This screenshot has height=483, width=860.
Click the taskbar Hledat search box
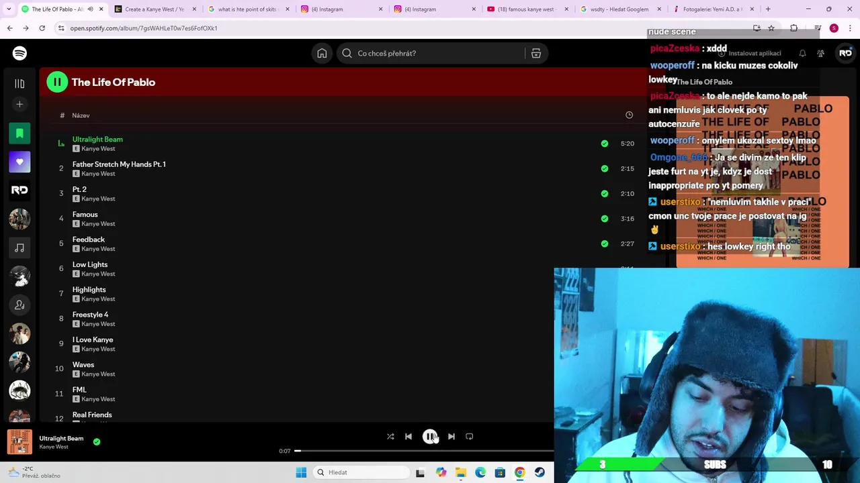point(362,472)
